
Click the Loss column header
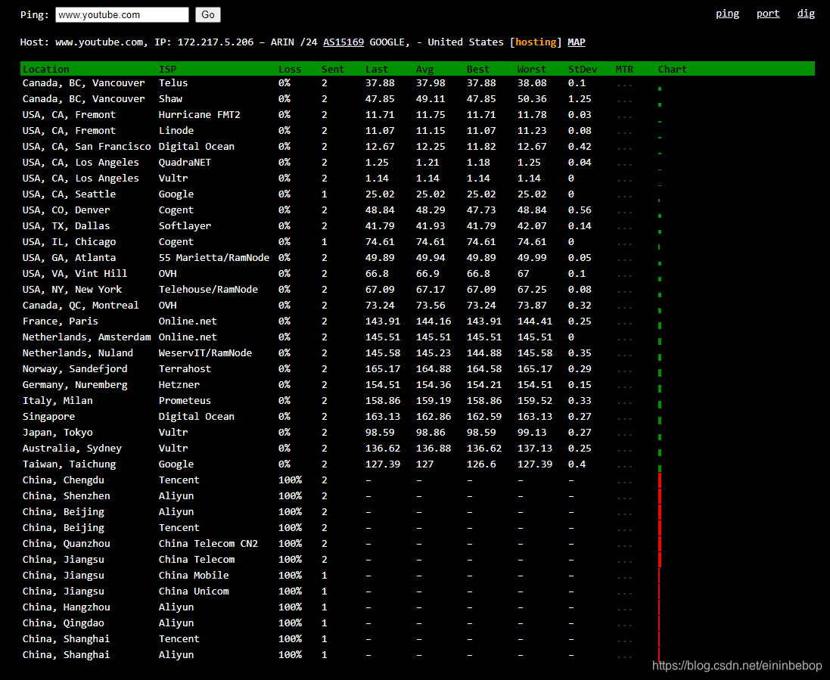tap(290, 69)
